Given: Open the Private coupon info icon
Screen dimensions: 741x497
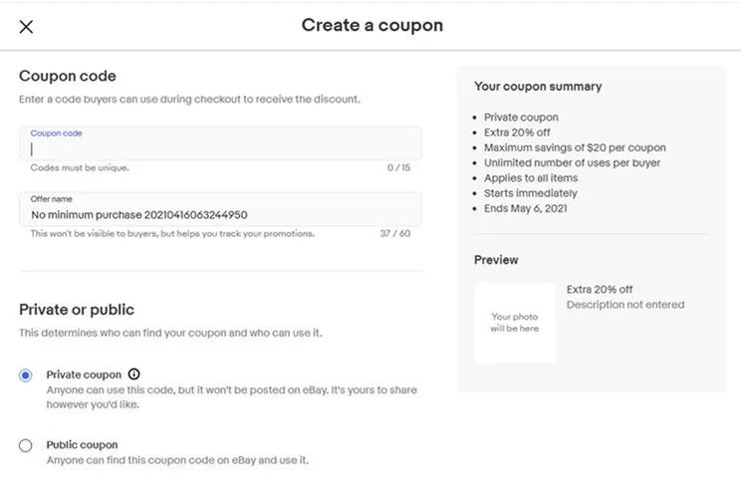Looking at the screenshot, I should coord(134,374).
